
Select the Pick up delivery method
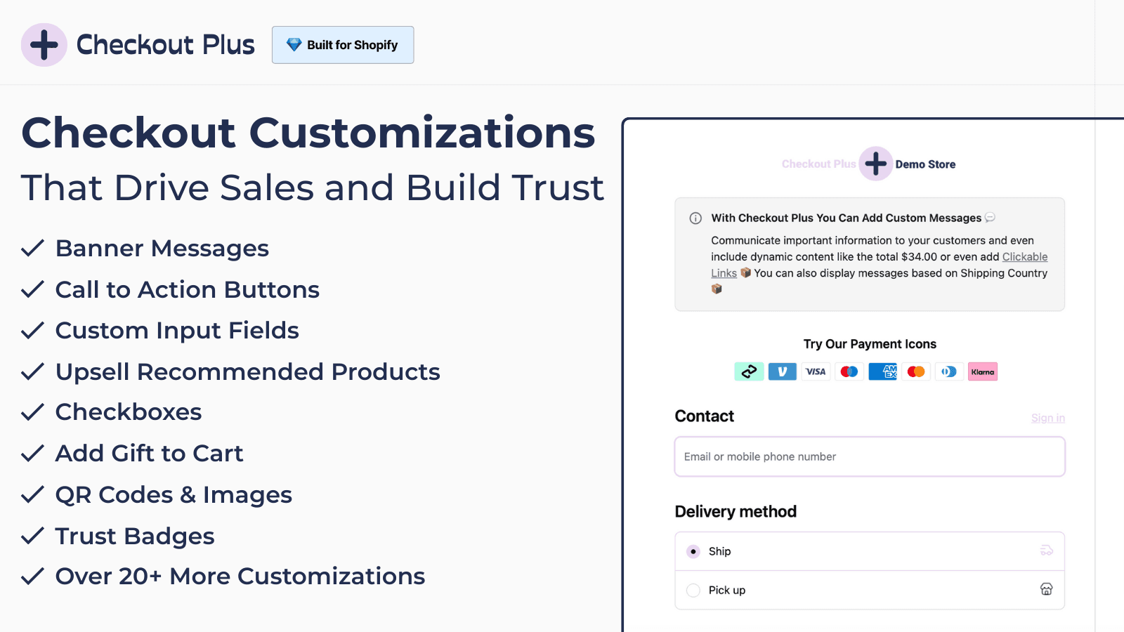coord(693,591)
